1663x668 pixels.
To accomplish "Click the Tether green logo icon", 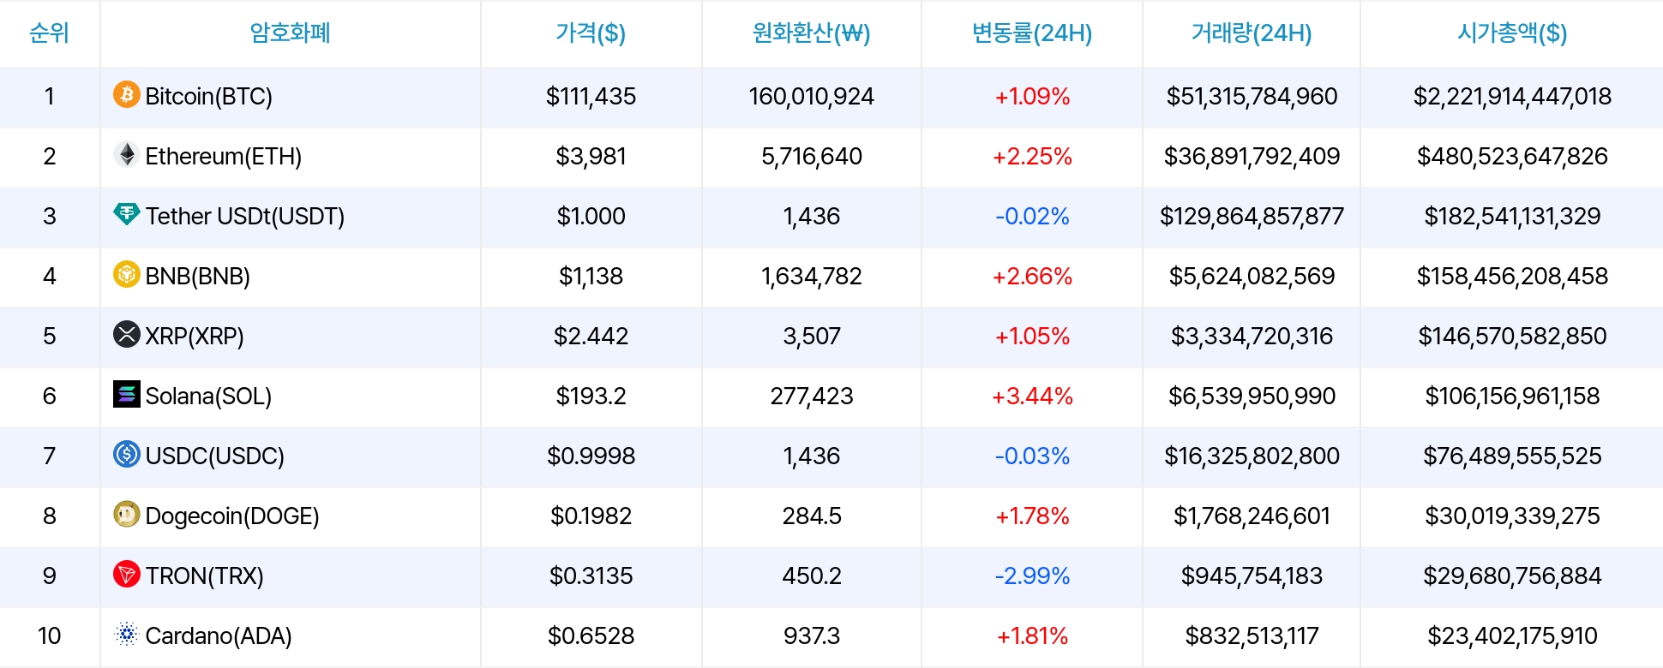I will click(127, 214).
